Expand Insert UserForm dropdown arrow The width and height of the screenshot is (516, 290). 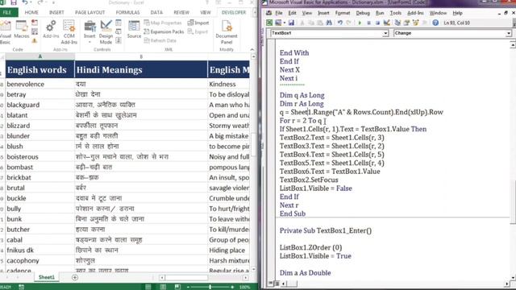click(284, 23)
